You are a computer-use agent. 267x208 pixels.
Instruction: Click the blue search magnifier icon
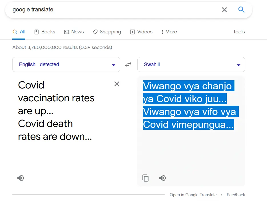(x=241, y=10)
